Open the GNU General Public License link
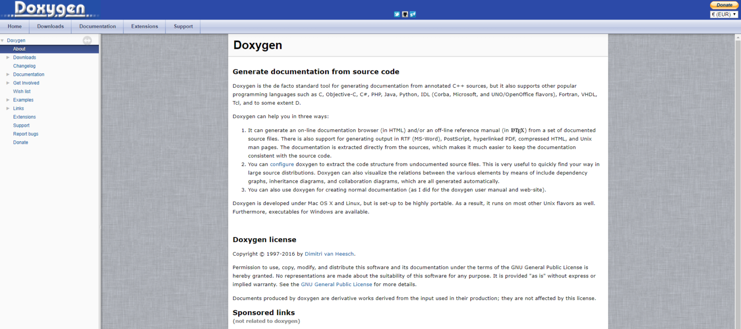This screenshot has height=329, width=741. pos(336,284)
